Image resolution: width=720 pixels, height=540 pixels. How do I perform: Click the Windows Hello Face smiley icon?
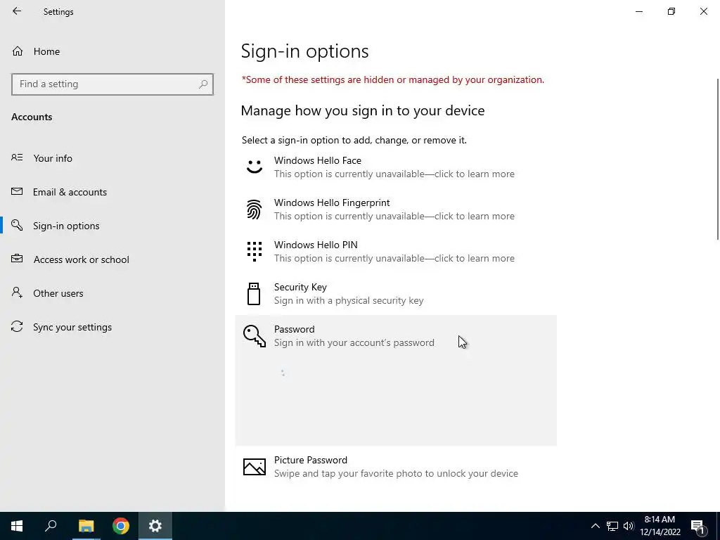(x=255, y=167)
